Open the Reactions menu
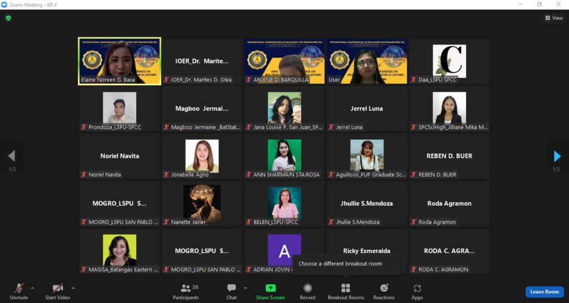Image resolution: width=569 pixels, height=303 pixels. point(383,288)
